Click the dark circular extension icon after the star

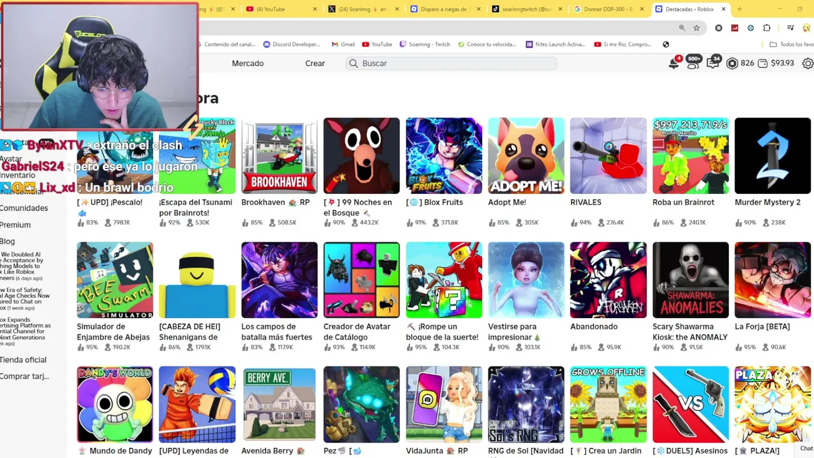click(719, 28)
